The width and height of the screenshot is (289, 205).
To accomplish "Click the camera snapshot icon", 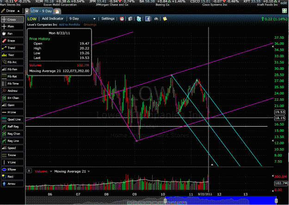I will tap(156, 19).
